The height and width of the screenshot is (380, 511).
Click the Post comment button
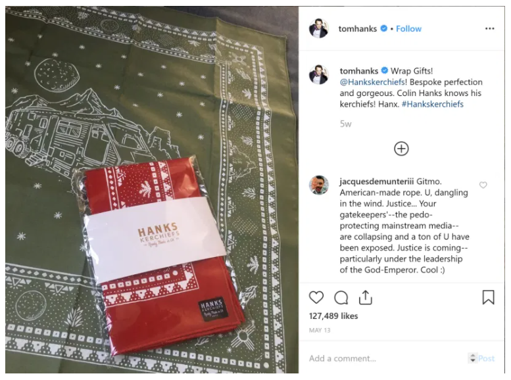pos(486,358)
